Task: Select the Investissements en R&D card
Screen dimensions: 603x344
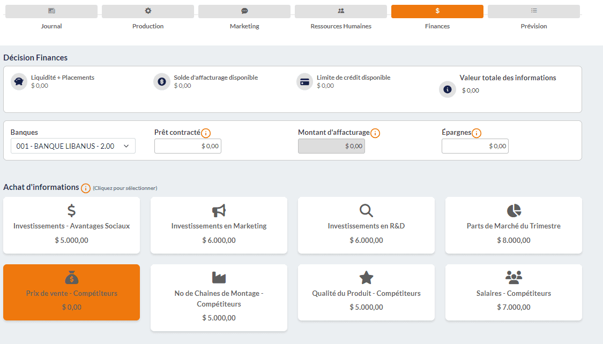Action: pyautogui.click(x=366, y=225)
